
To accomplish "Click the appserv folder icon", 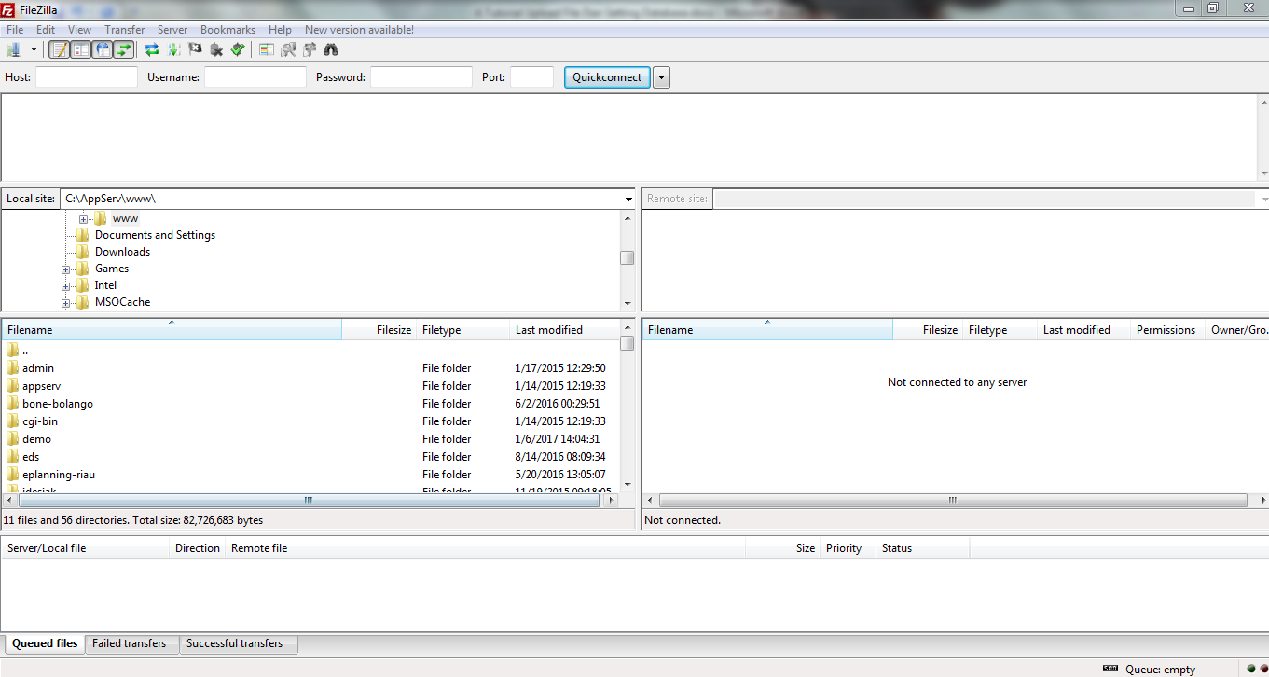I will 12,385.
